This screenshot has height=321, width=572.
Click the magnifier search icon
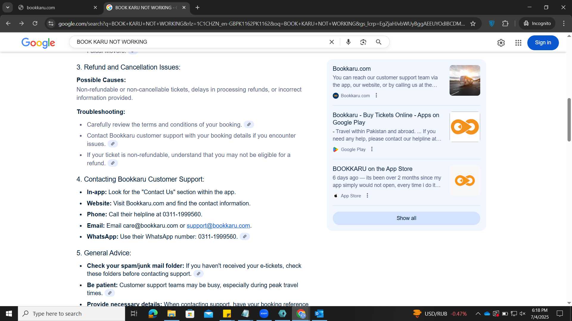(x=379, y=42)
